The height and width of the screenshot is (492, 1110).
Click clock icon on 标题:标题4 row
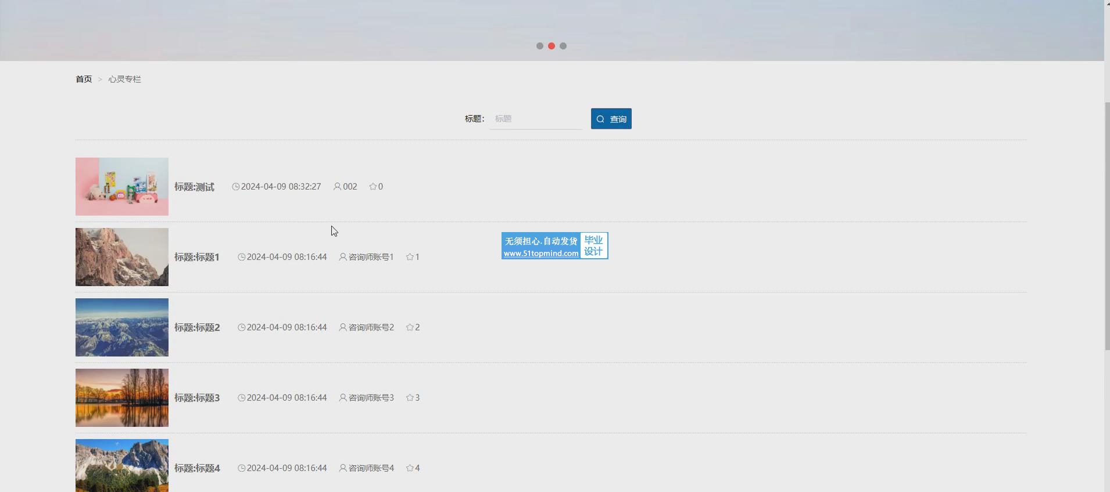coord(242,468)
